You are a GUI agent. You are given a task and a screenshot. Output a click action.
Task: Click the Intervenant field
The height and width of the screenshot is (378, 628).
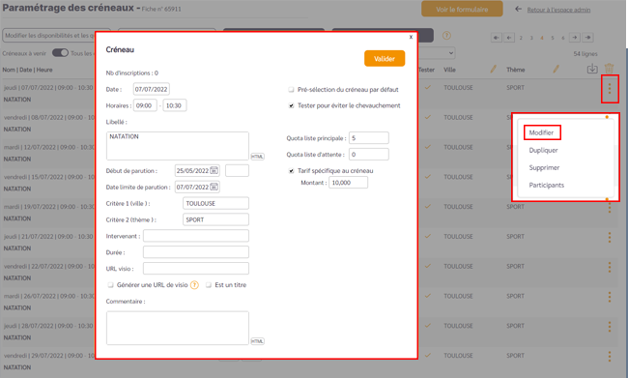196,236
